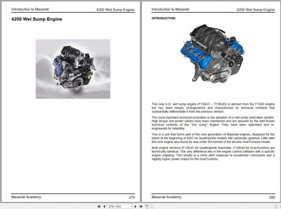Click paragraph starting 'The most important technical innovation'

pos(213,123)
